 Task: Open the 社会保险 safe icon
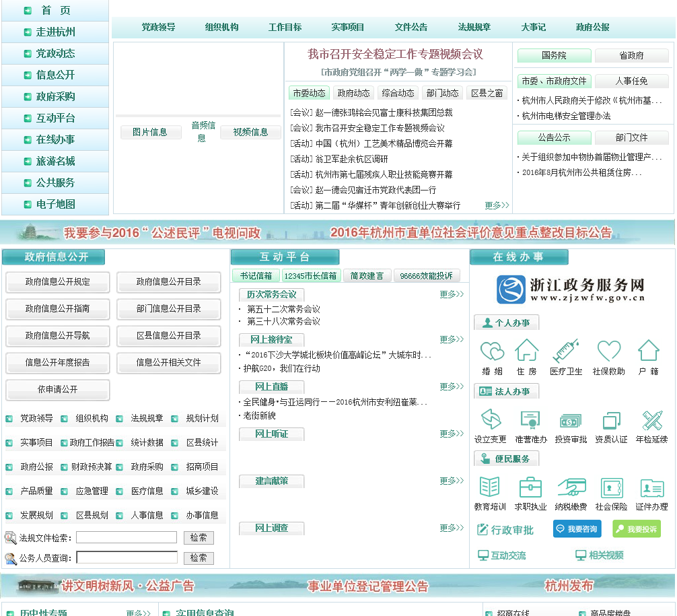(611, 488)
